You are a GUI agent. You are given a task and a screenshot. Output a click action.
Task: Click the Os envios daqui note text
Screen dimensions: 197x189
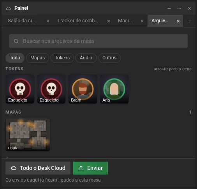tap(53, 180)
